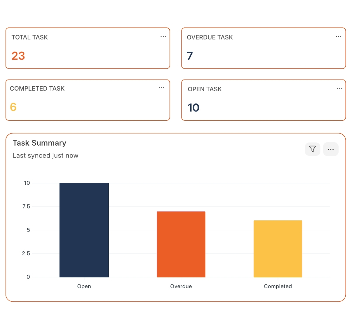
Task: Click the Overdue Task count of 7
Action: 190,56
